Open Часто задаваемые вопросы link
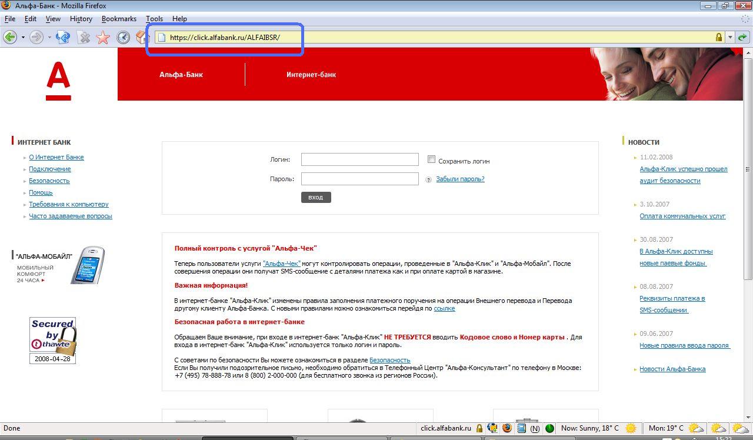Viewport: 753px width, 440px height. [71, 216]
